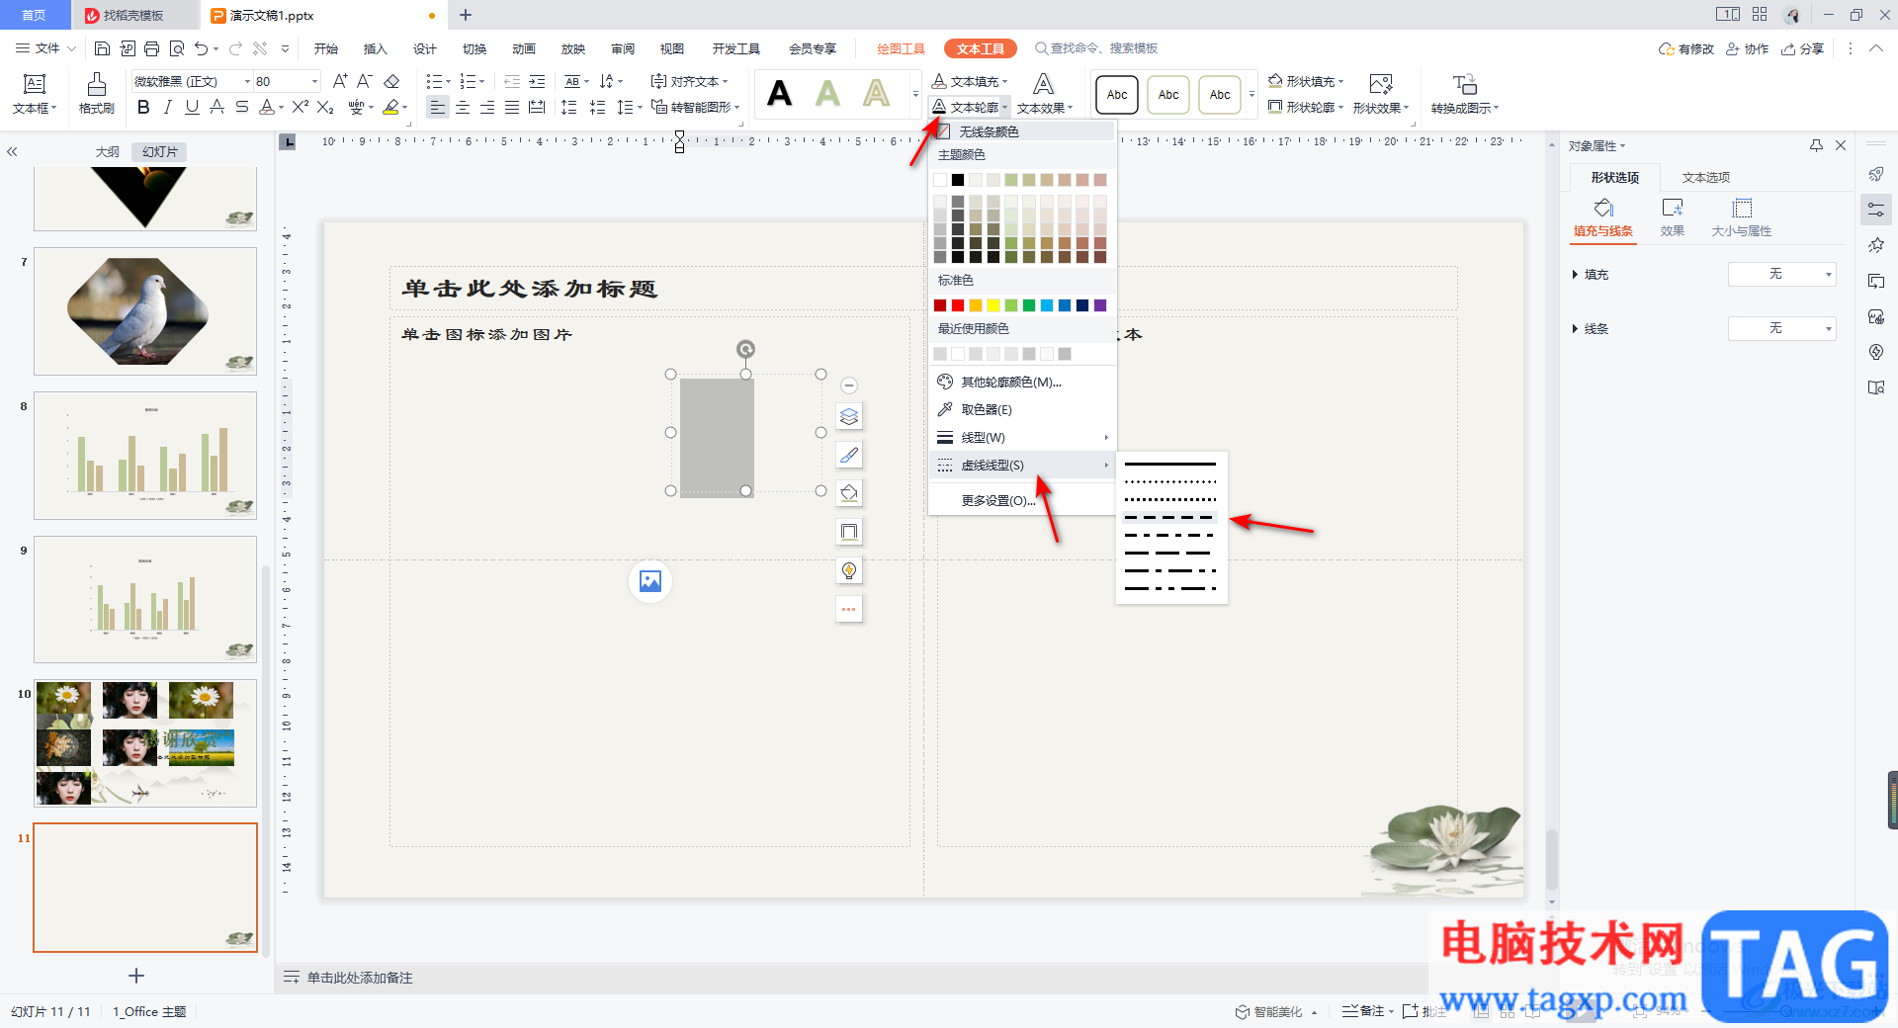Click the Print icon
Viewport: 1898px width, 1028px height.
[151, 48]
